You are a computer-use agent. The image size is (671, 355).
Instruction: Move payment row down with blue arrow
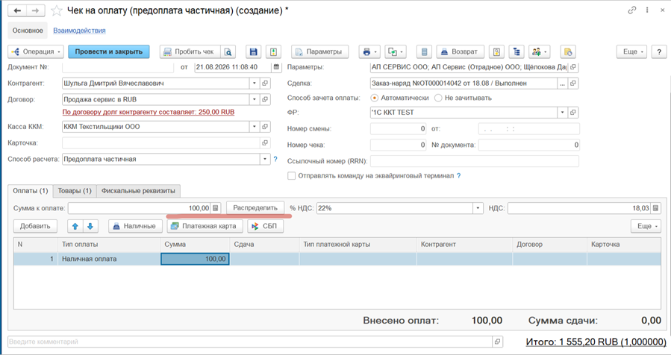tap(90, 226)
